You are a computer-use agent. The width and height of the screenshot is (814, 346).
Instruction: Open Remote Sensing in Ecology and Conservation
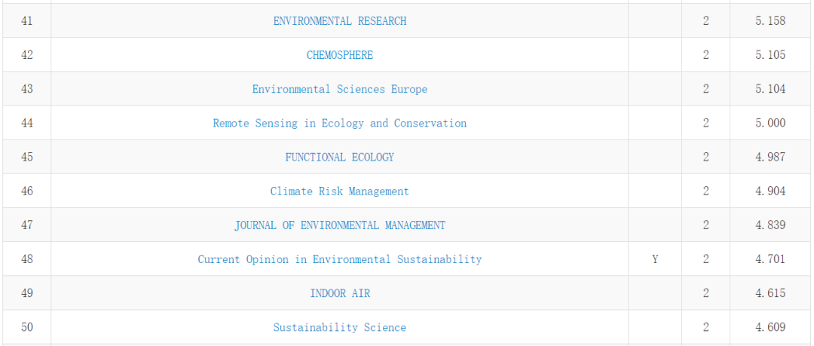click(x=339, y=123)
